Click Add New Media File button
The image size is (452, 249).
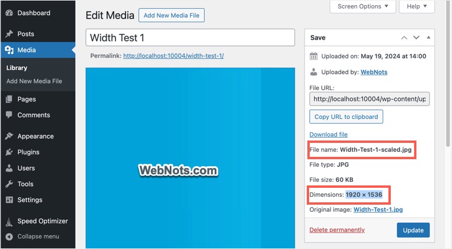tap(171, 15)
